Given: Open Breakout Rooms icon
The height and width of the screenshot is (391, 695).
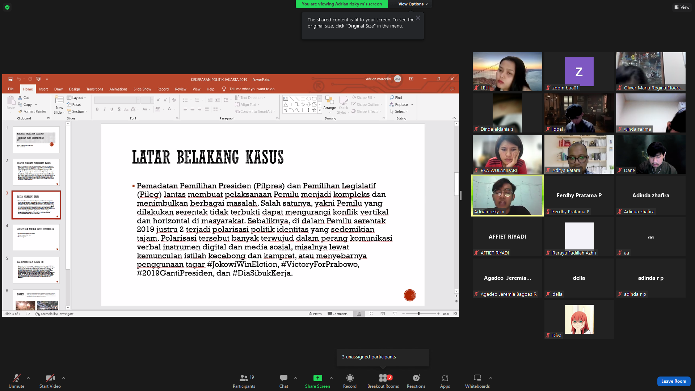Looking at the screenshot, I should (x=383, y=378).
